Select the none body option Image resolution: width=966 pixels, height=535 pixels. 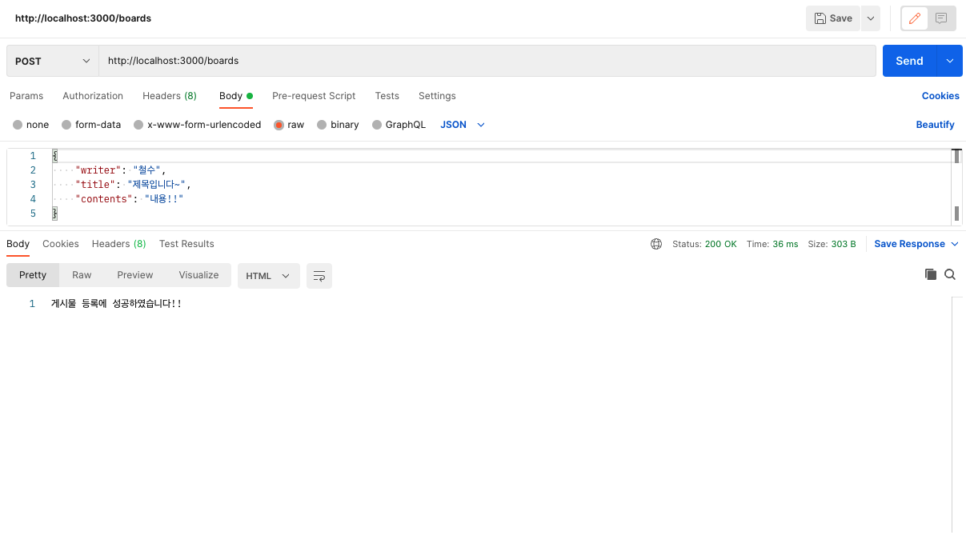tap(31, 125)
